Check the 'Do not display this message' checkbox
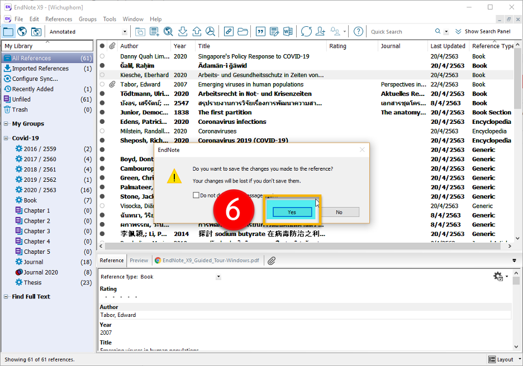The height and width of the screenshot is (366, 523). pyautogui.click(x=196, y=195)
